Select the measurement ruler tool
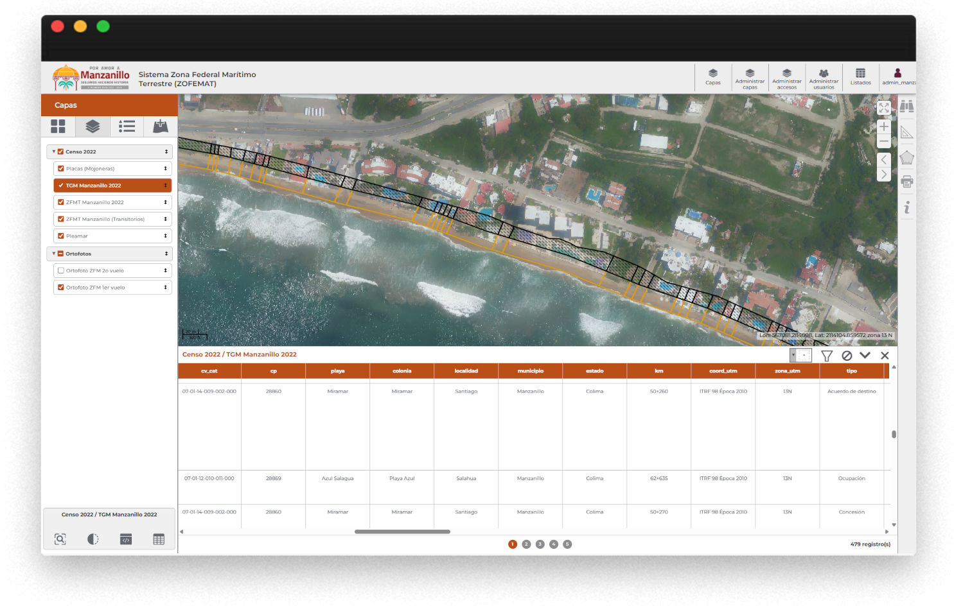Screen dimensions: 954x615 coord(906,133)
